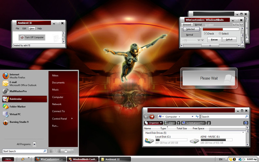Click the Firefox icon on WinCustomize taskbar button
The image size is (259, 162).
(38, 159)
